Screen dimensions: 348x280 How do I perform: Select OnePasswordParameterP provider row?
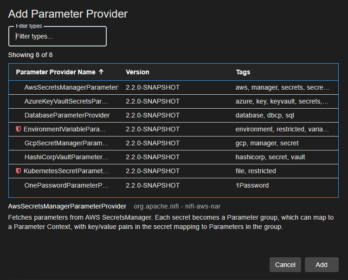[x=174, y=185]
